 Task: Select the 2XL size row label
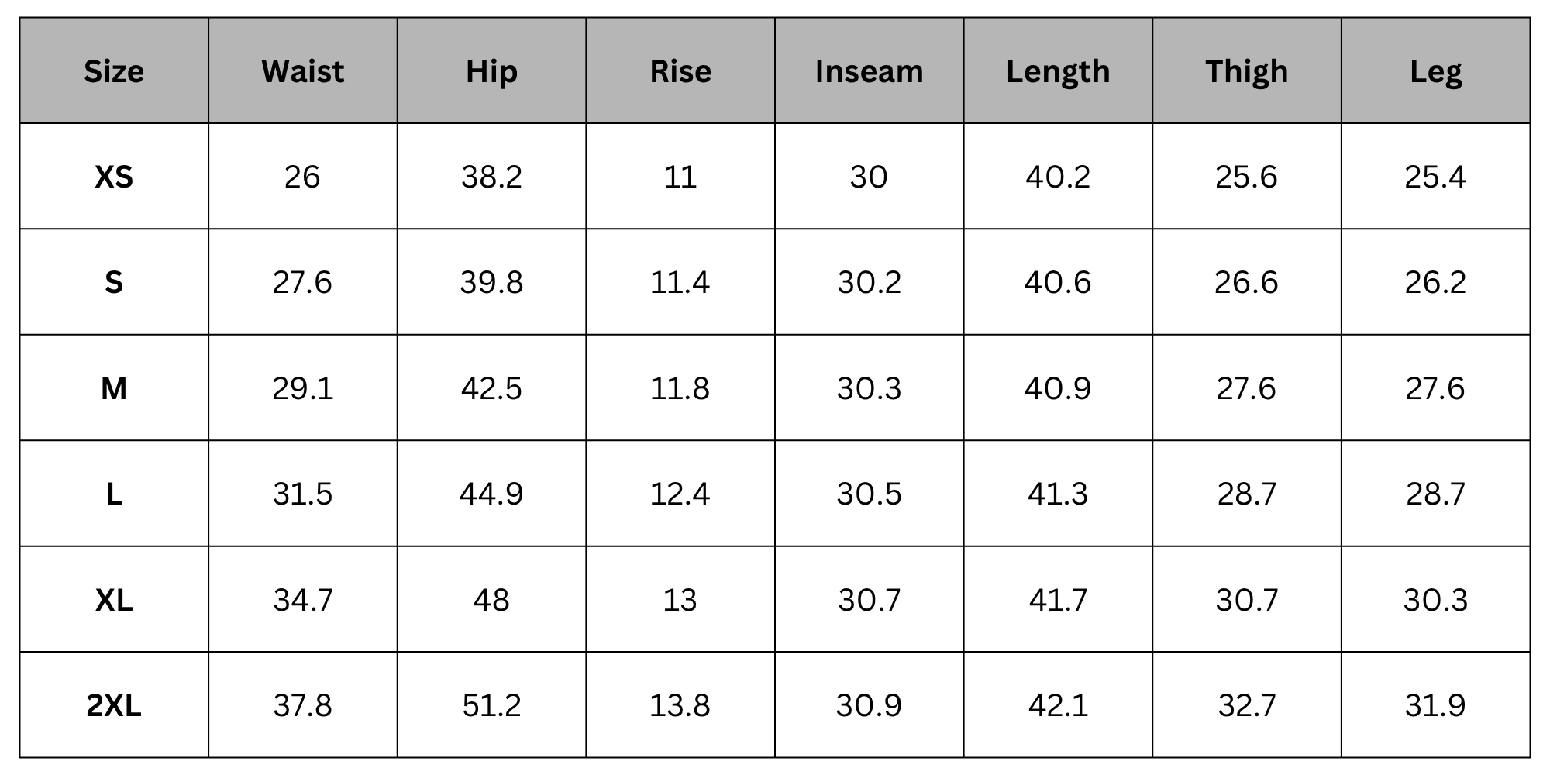(x=114, y=706)
